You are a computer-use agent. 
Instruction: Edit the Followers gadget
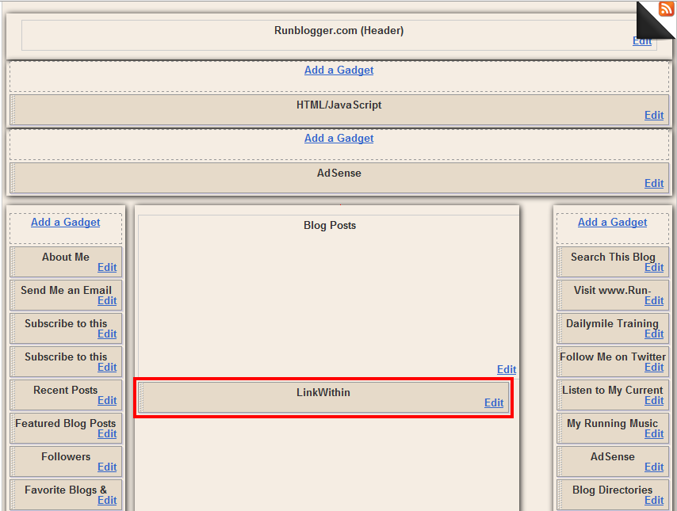point(107,467)
